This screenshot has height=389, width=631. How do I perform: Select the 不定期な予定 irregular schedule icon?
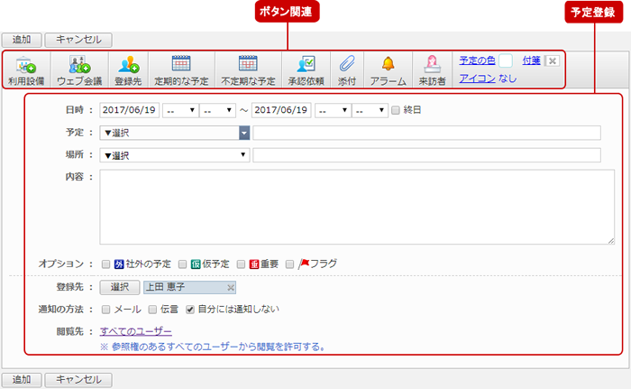pyautogui.click(x=248, y=69)
